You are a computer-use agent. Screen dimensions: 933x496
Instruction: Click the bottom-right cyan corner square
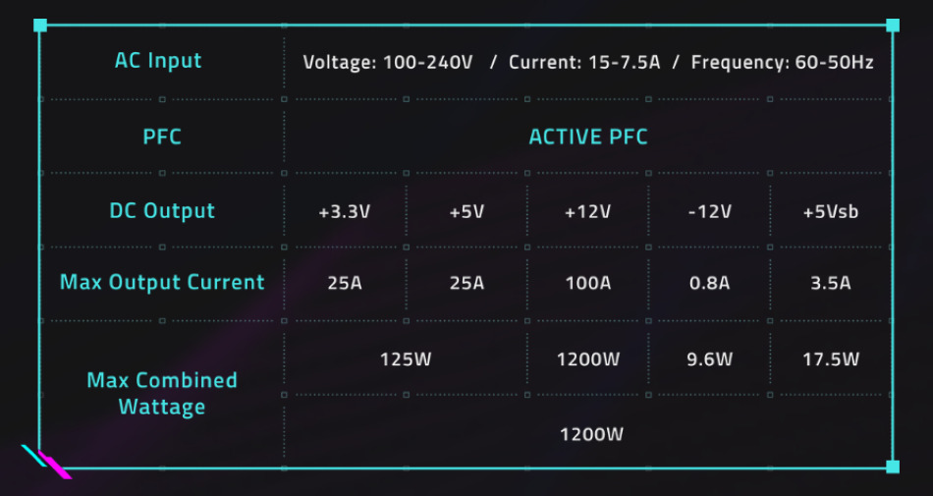[892, 467]
